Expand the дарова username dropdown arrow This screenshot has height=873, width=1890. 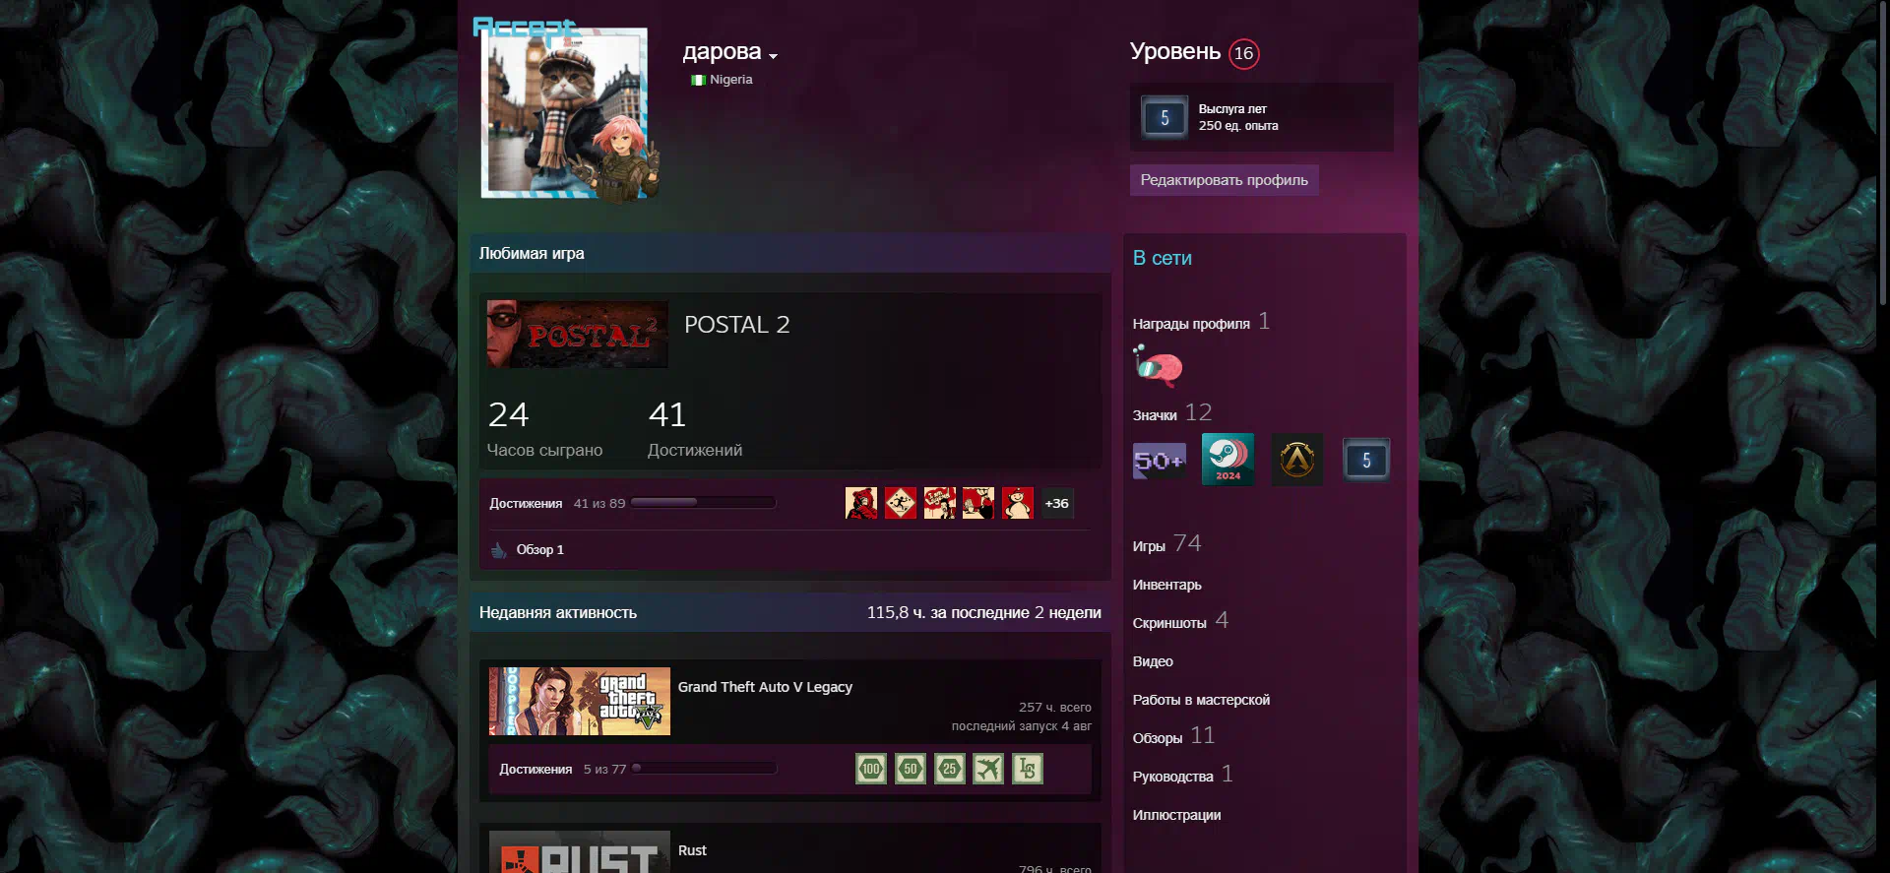(x=773, y=56)
